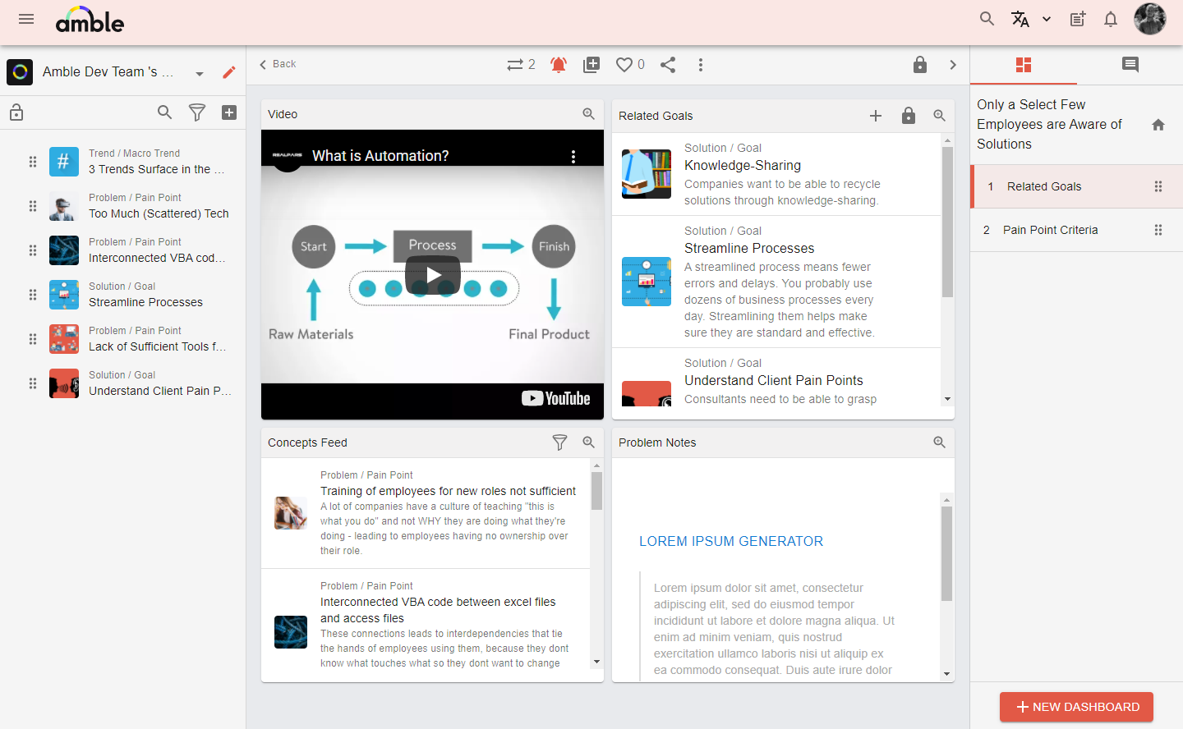
Task: Zoom the Concepts Feed panel
Action: [x=589, y=442]
